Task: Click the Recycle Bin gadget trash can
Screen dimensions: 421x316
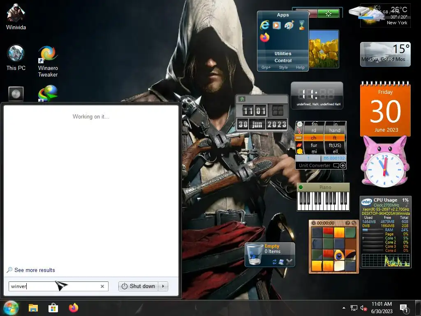Action: click(x=254, y=254)
